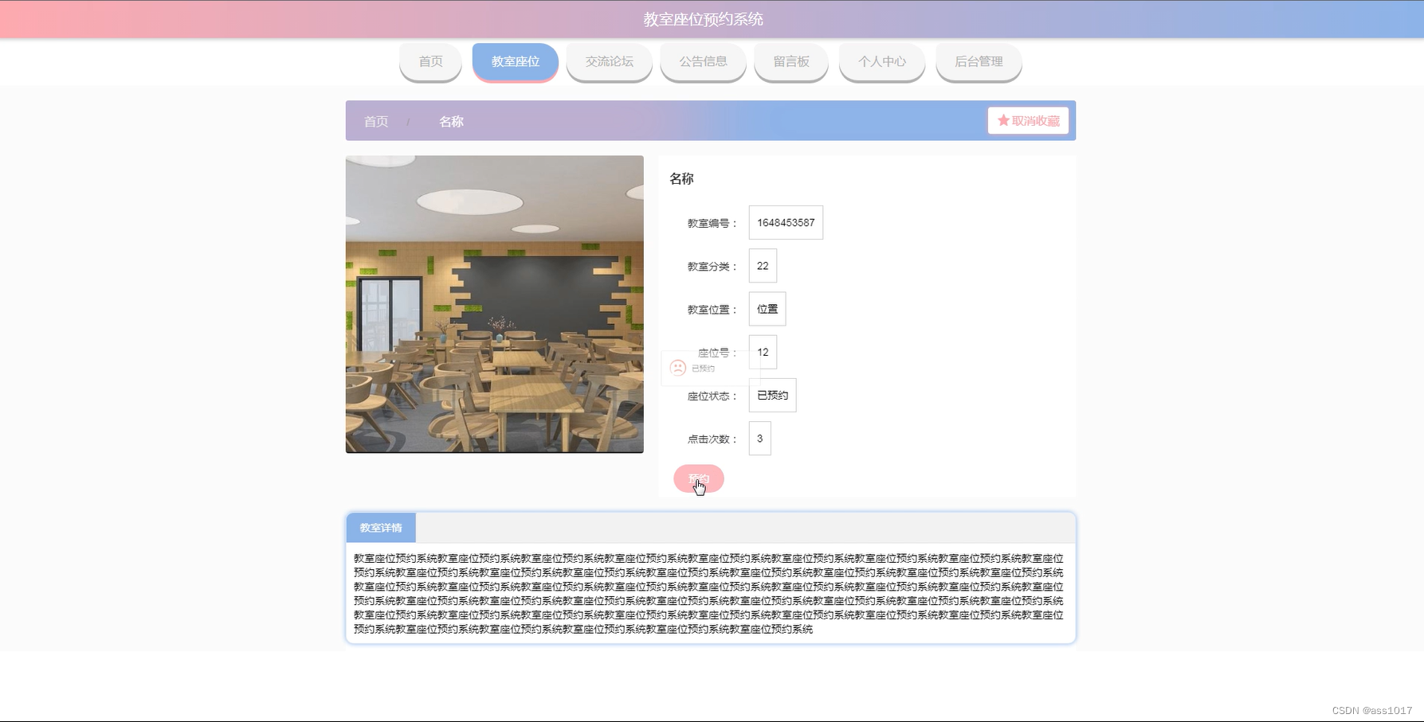Click the 座位号 field showing 12

(x=762, y=352)
